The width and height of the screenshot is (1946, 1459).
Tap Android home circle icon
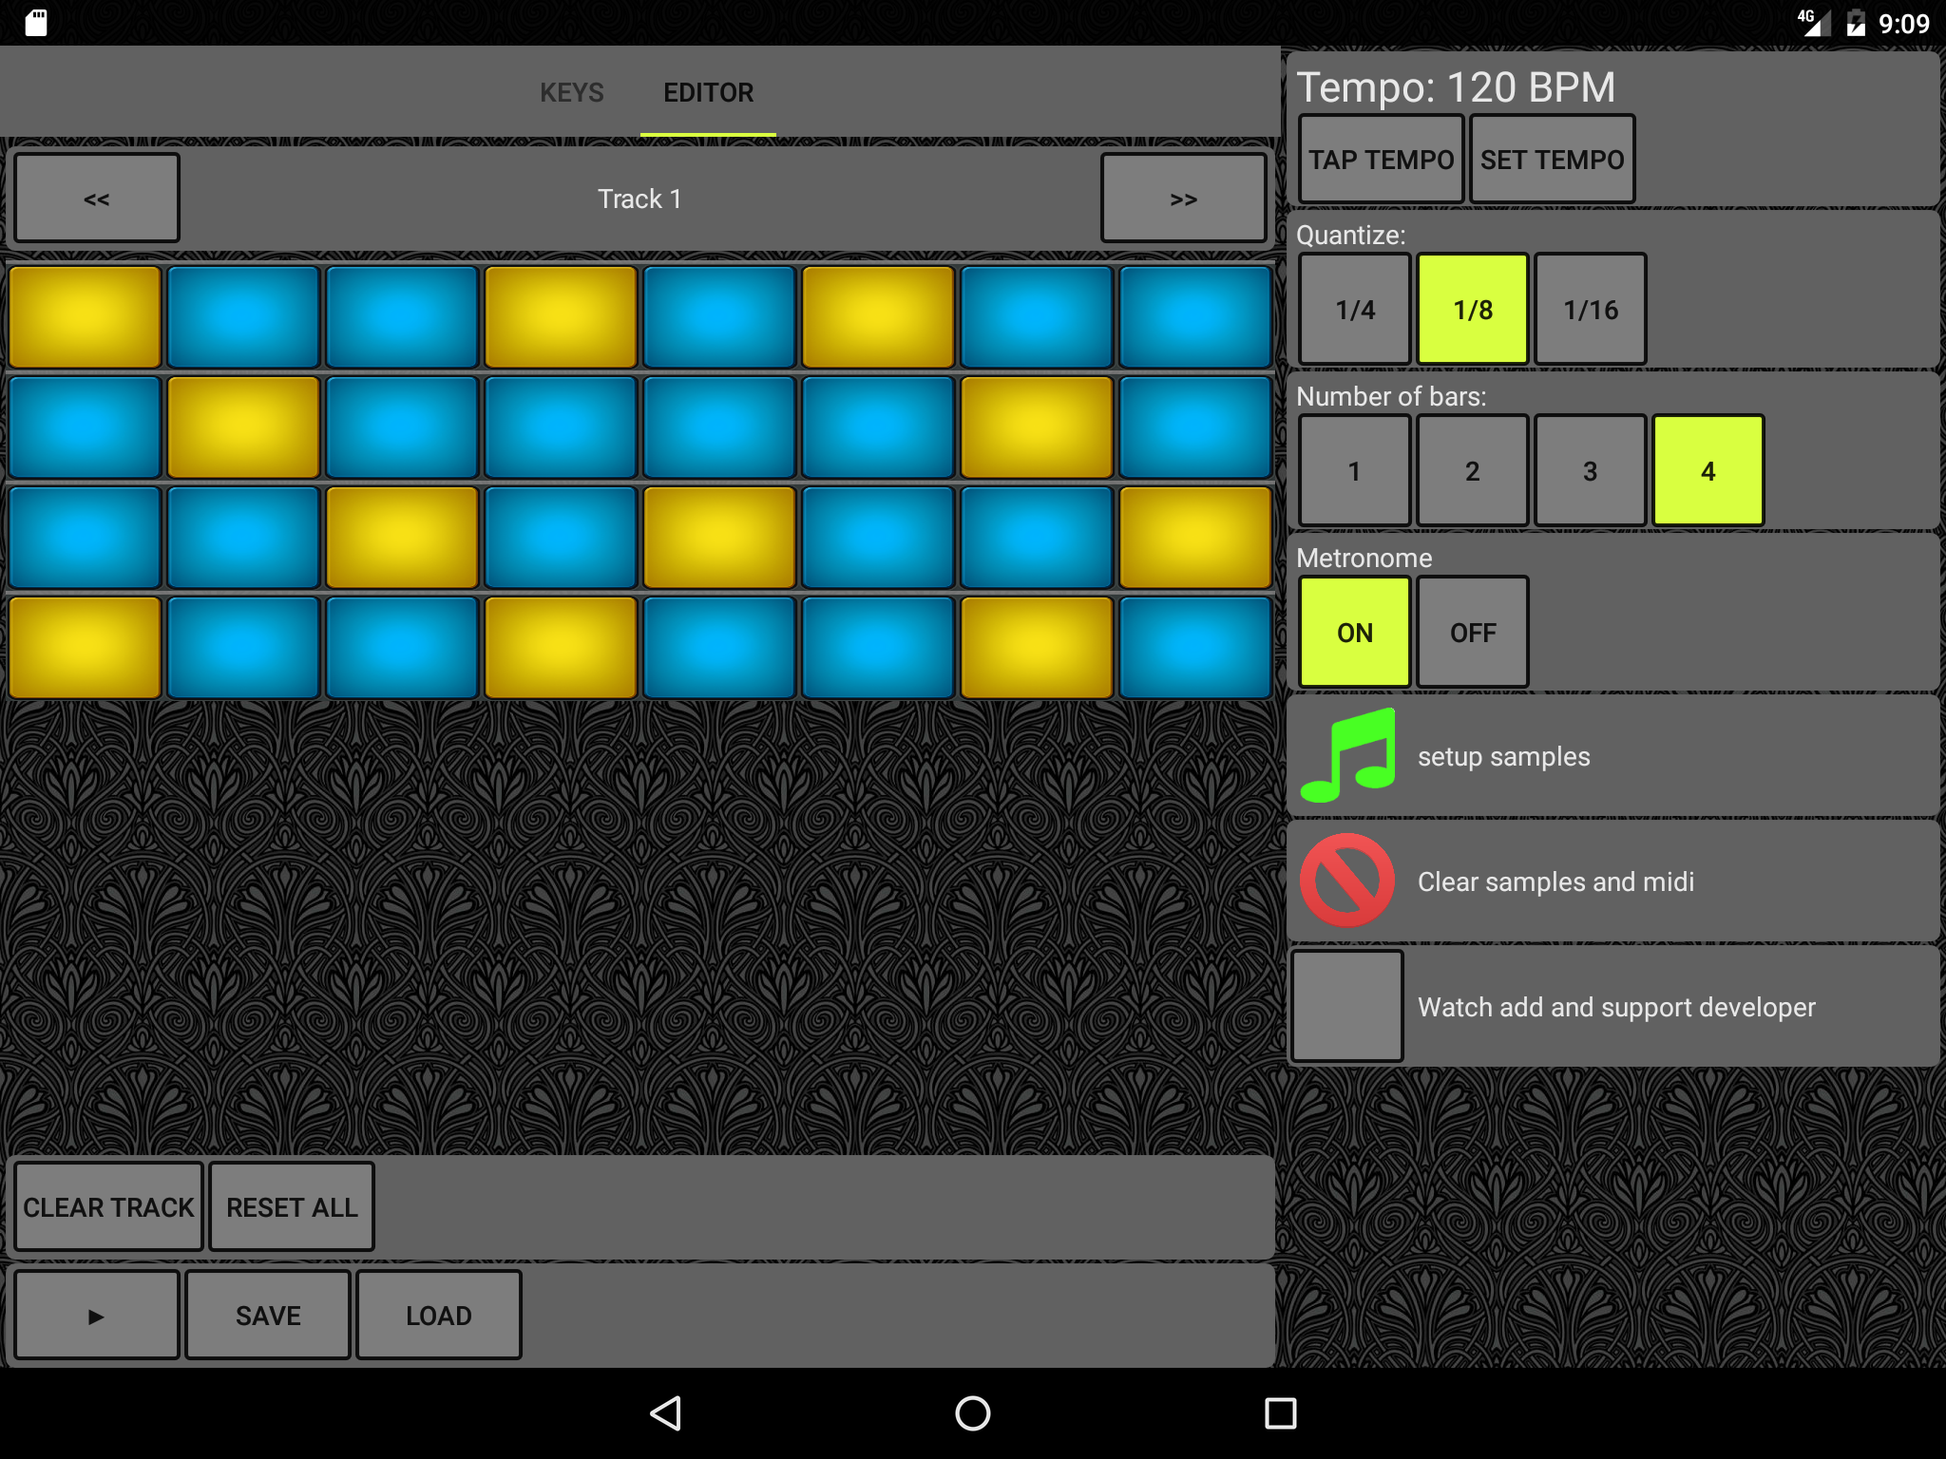click(x=972, y=1412)
